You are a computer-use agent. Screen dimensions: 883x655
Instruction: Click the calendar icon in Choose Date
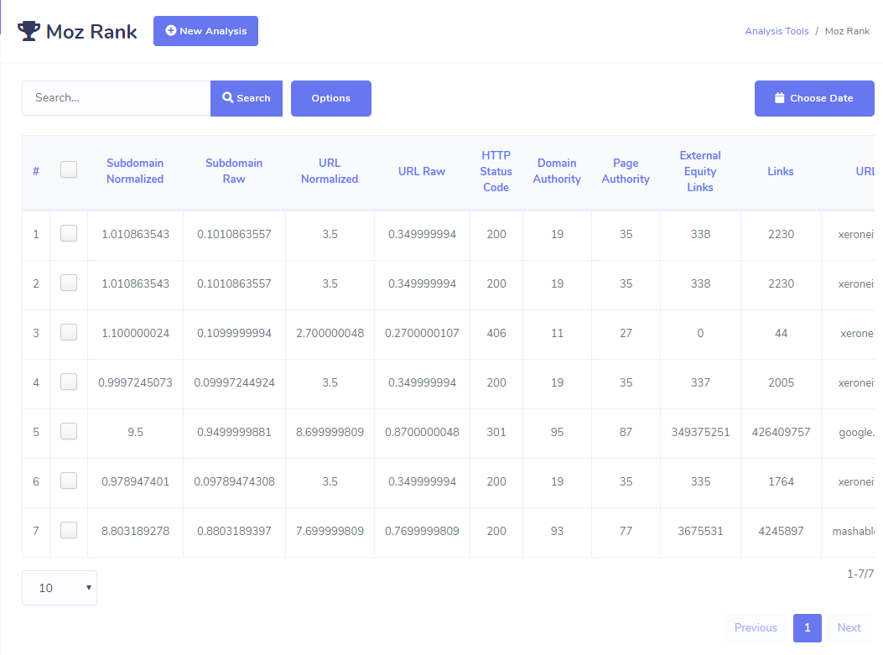coord(779,98)
